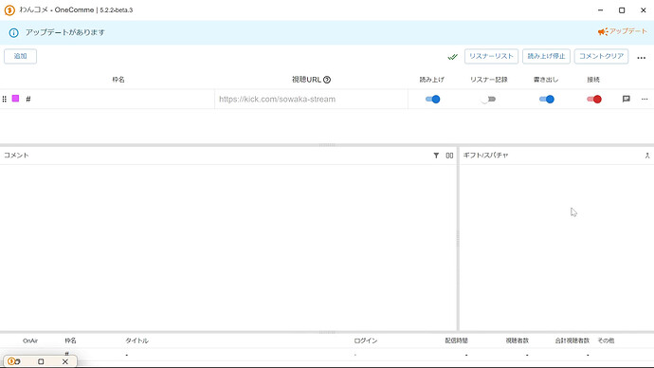Click the 視聴者数 column header
Screen dimensions: 654x368
click(518, 340)
